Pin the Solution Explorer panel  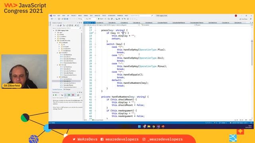(80, 23)
